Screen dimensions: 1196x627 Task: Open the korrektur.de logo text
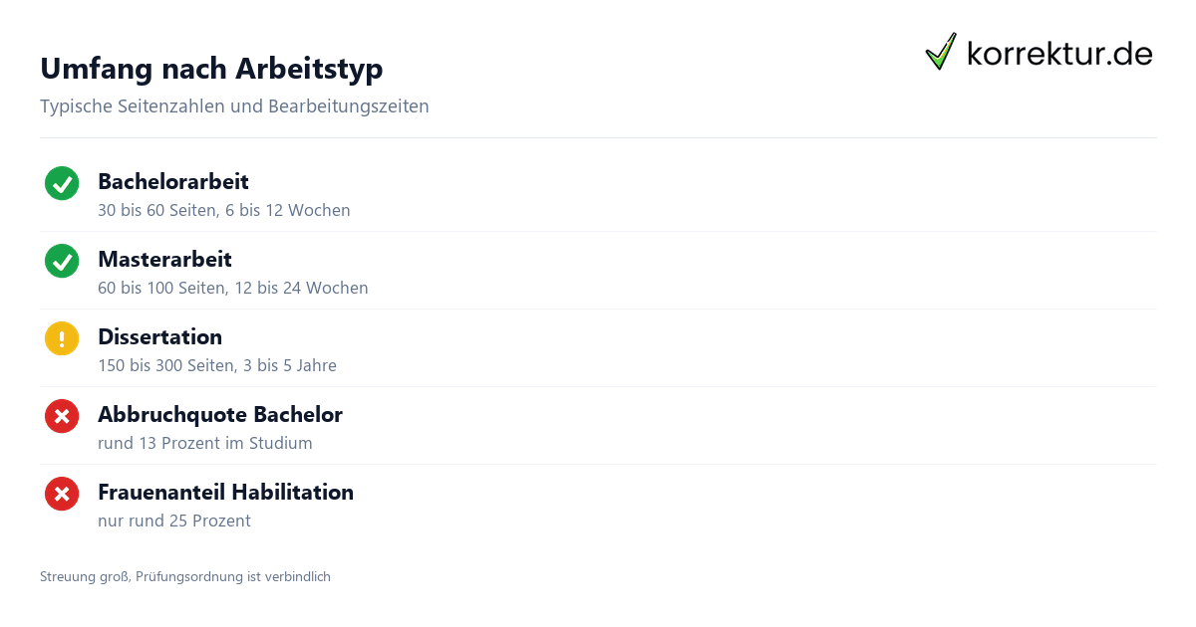pyautogui.click(x=1059, y=53)
